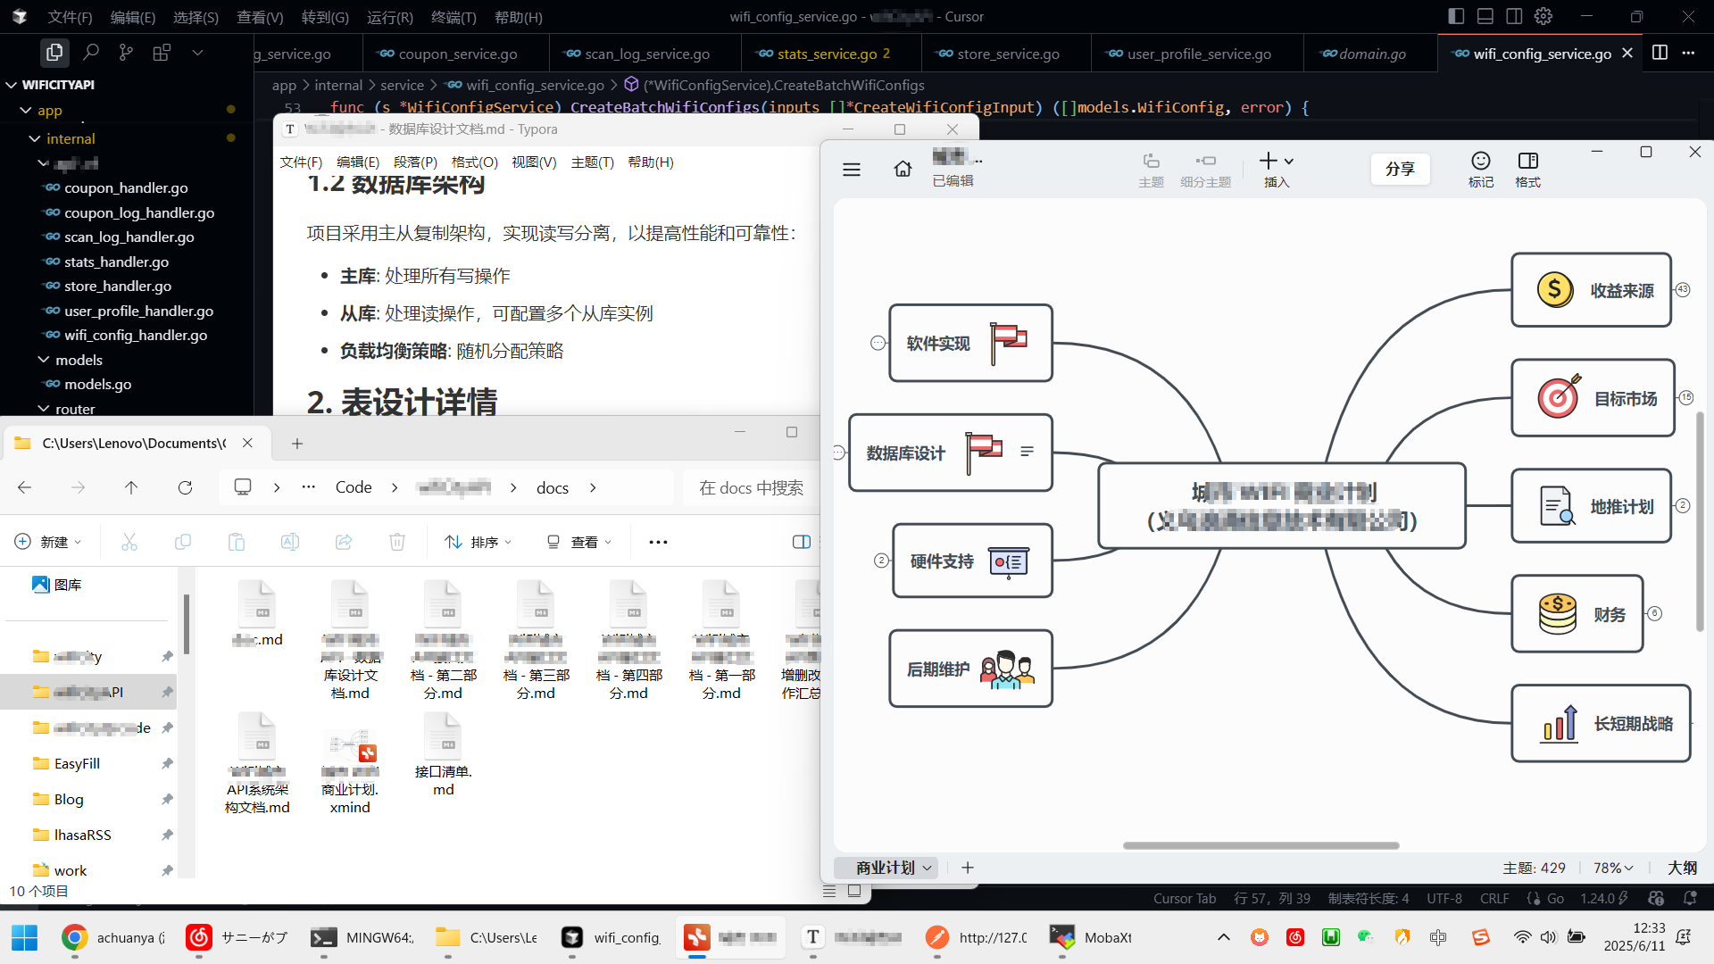Click the Cursor search icon

tap(90, 53)
